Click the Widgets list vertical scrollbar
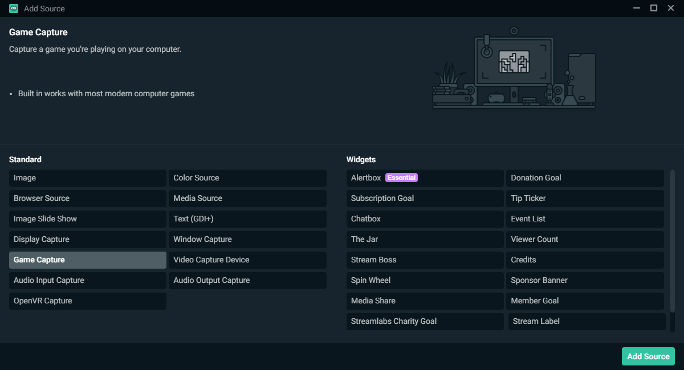684x370 pixels. click(x=673, y=241)
